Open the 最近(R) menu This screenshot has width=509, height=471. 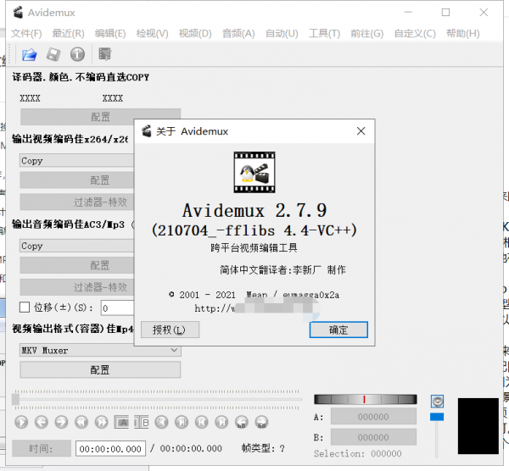coord(68,33)
